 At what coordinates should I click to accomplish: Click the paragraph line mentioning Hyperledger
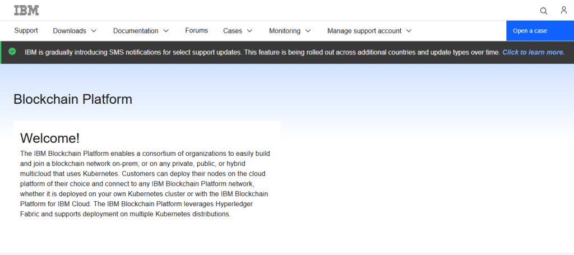[137, 204]
